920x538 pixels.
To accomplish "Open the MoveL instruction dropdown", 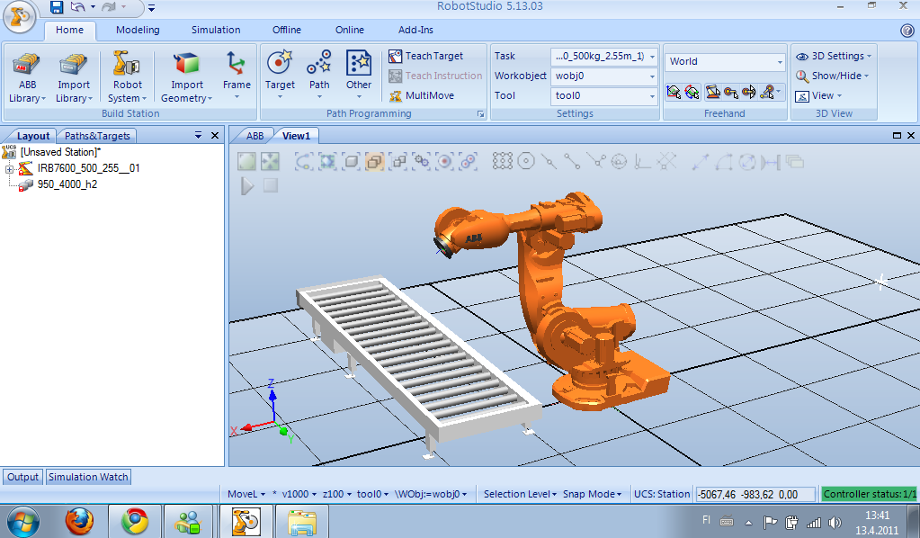I will pyautogui.click(x=246, y=494).
